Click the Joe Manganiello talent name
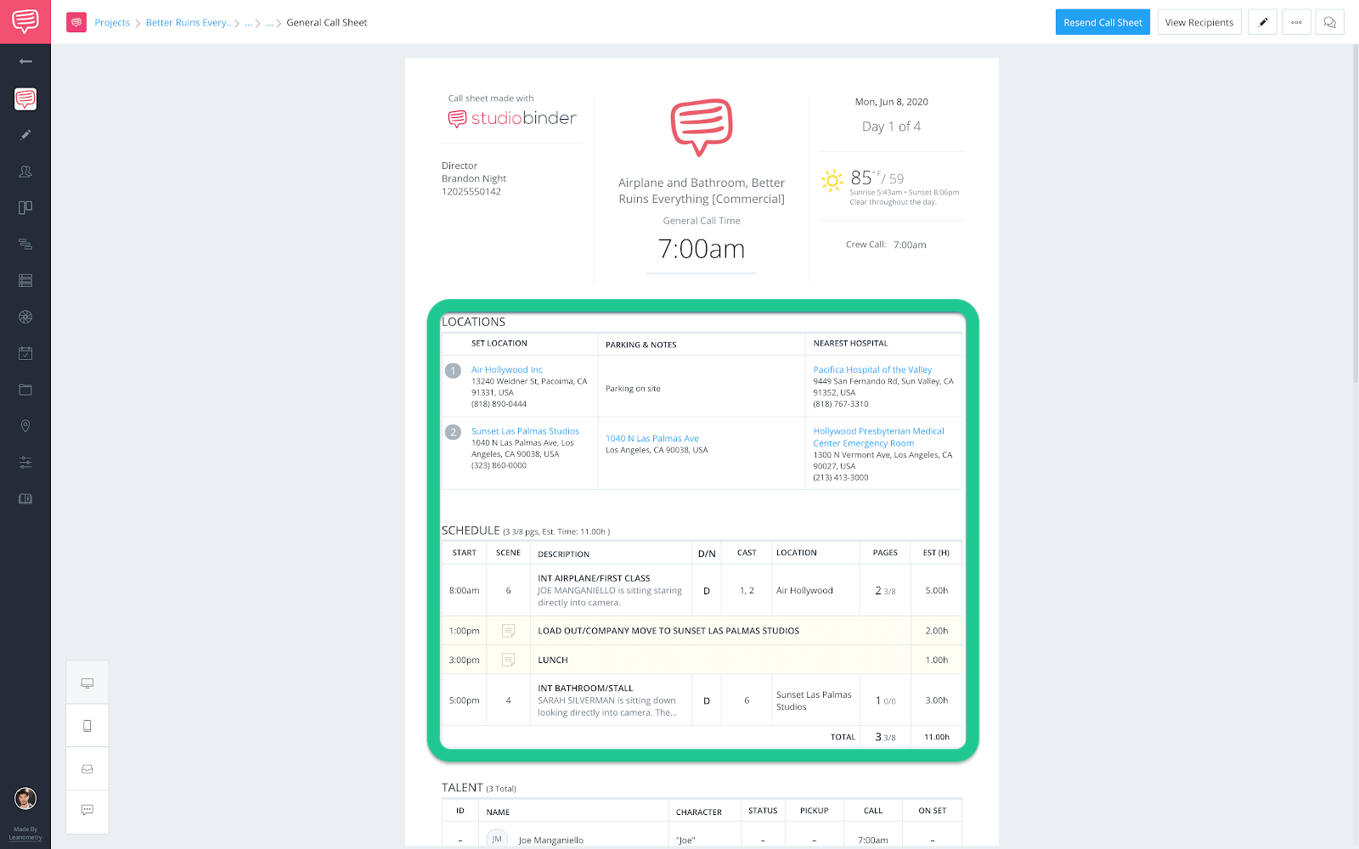This screenshot has width=1359, height=849. click(x=551, y=841)
